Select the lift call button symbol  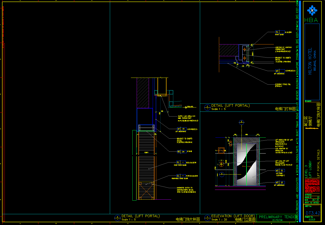pos(221,164)
